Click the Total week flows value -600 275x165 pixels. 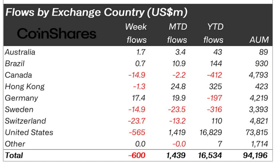pyautogui.click(x=137, y=155)
